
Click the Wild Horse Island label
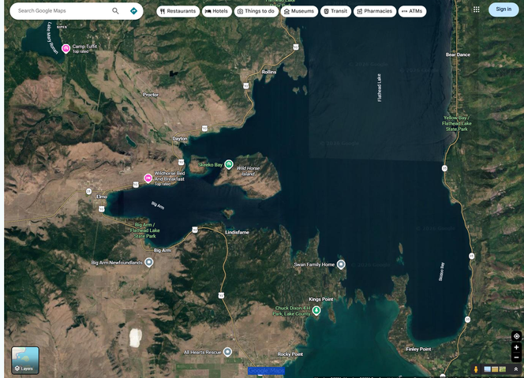pyautogui.click(x=248, y=170)
